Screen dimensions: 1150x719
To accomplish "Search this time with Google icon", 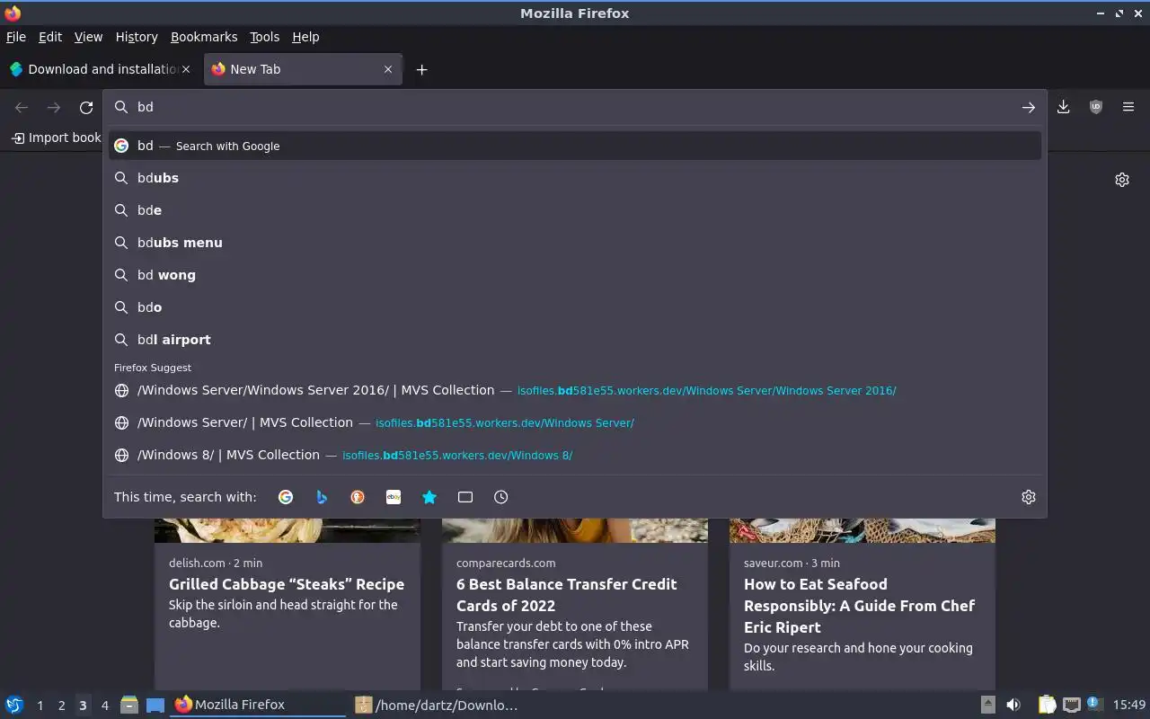I will tap(286, 497).
